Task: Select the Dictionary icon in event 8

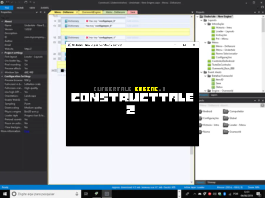Action: pos(67,21)
